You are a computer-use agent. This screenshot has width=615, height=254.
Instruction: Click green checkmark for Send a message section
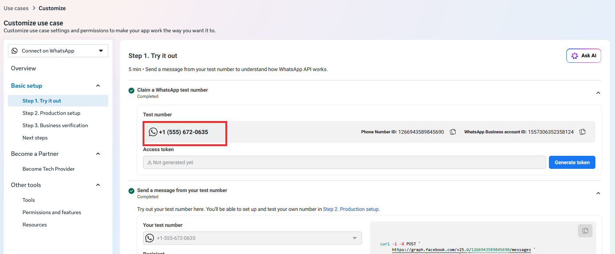click(131, 191)
